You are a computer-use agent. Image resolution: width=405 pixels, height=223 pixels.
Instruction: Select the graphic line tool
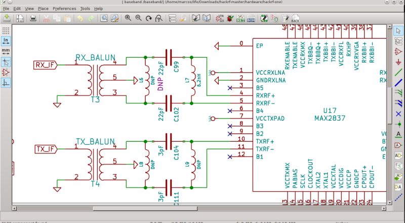[398, 197]
